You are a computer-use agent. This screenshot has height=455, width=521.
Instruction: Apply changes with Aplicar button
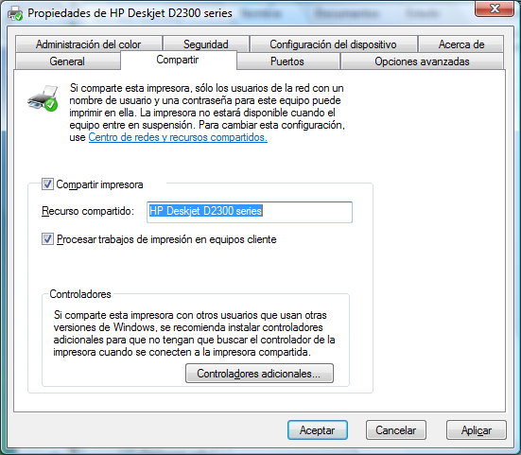point(477,430)
